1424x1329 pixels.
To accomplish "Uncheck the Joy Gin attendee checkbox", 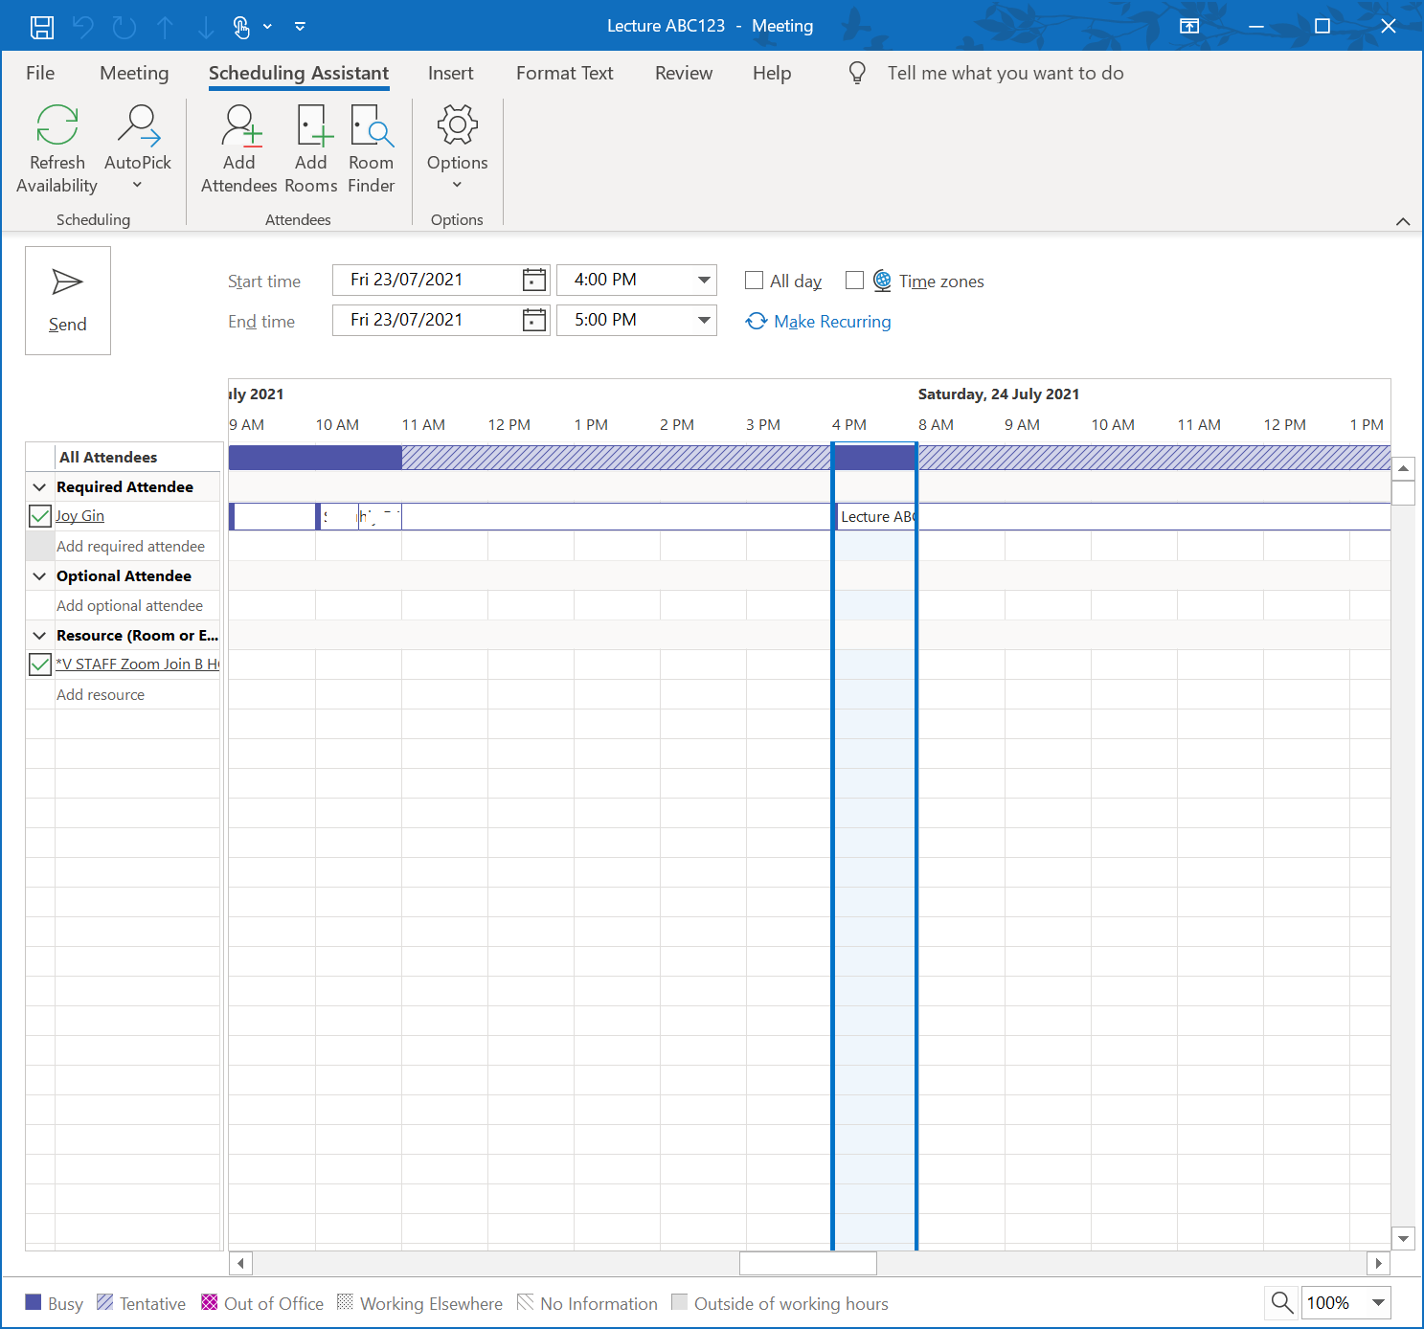I will (x=40, y=516).
